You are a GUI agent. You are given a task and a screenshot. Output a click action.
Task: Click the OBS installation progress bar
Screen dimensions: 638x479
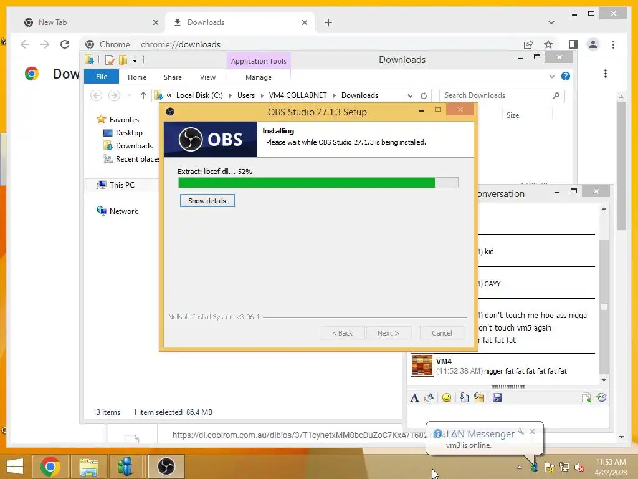click(318, 183)
